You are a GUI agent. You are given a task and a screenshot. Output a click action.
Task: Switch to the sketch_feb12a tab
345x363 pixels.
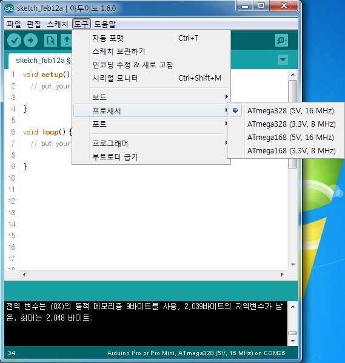click(40, 61)
